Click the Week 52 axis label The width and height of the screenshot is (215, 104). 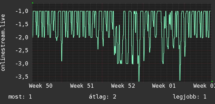(123, 86)
